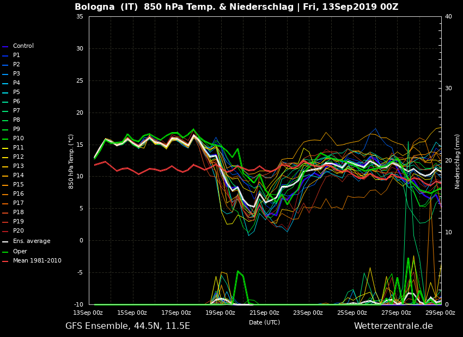Click the red Mean 1981-2010 color swatch

point(5,261)
